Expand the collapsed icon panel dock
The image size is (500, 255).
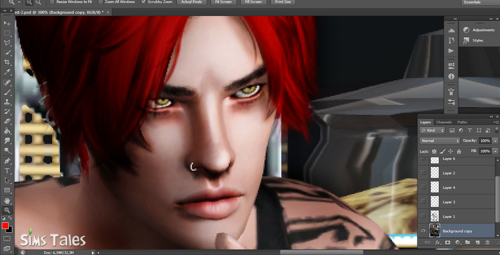455,19
